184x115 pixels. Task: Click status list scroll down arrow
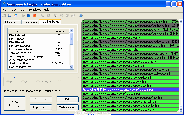(71, 67)
